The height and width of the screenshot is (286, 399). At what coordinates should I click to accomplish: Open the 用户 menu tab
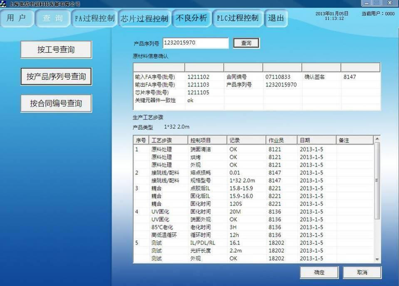click(17, 18)
